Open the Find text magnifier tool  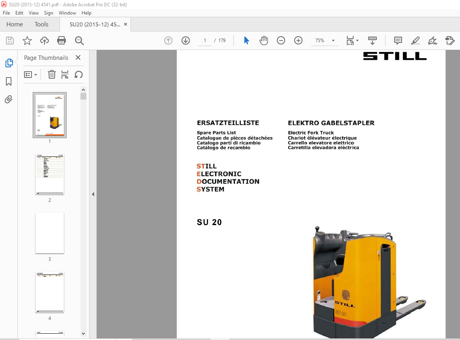pyautogui.click(x=79, y=41)
